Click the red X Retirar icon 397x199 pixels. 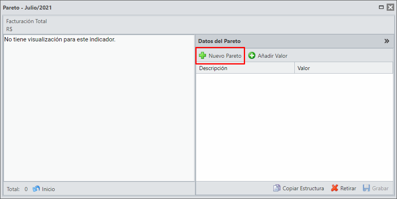(x=335, y=188)
